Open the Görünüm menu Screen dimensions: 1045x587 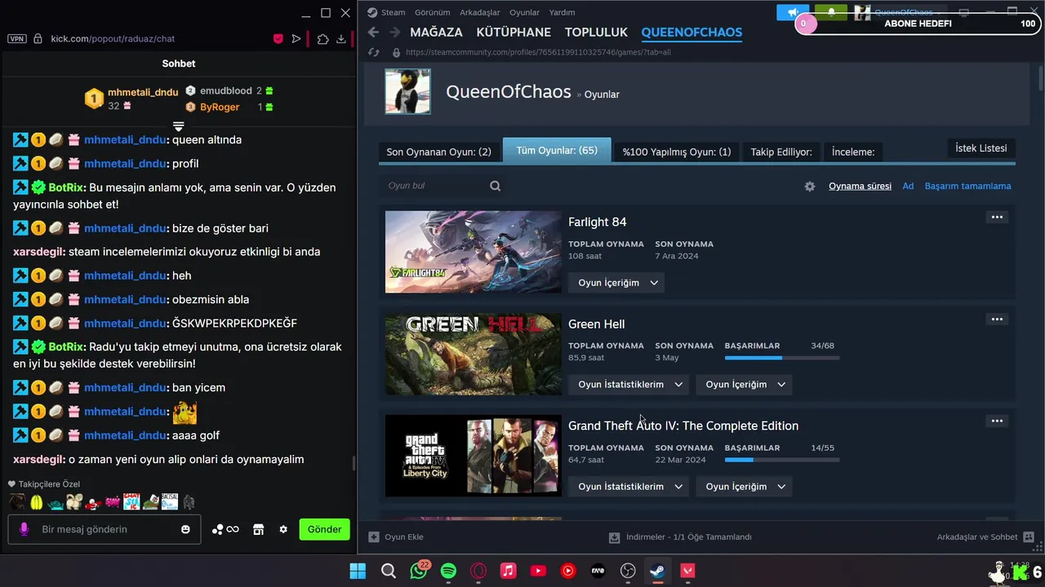pyautogui.click(x=432, y=12)
